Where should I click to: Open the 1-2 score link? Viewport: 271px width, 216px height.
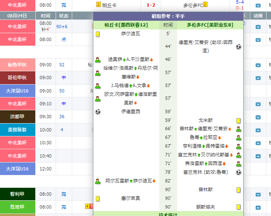[x=151, y=5]
